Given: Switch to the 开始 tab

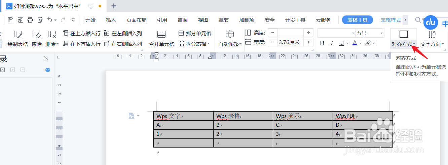Looking at the screenshot, I should pyautogui.click(x=90, y=20).
